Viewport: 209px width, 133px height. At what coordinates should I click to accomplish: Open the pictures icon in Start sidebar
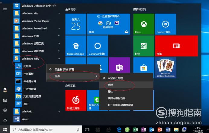pos(5,100)
